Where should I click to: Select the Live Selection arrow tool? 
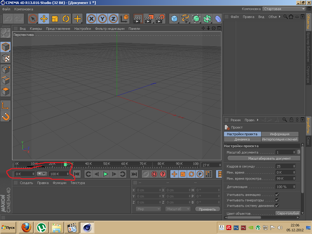tap(33, 19)
